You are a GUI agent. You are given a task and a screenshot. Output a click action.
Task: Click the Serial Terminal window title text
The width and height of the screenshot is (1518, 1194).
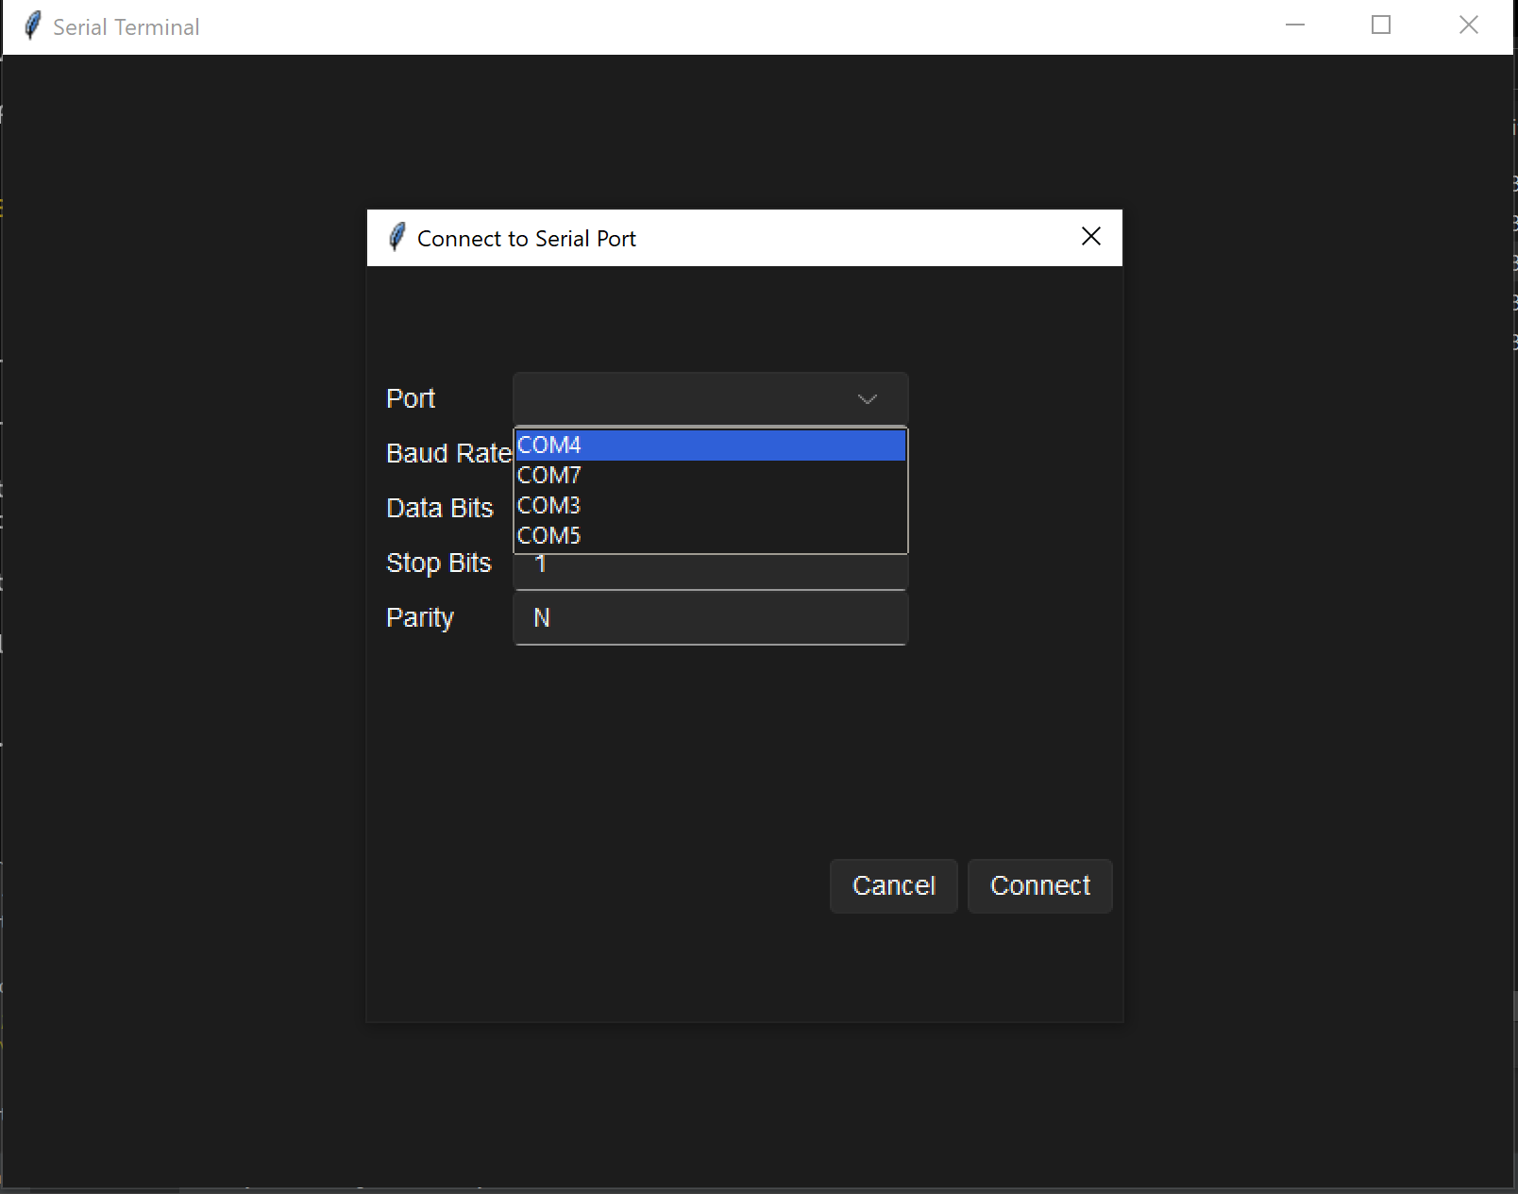[x=126, y=27]
